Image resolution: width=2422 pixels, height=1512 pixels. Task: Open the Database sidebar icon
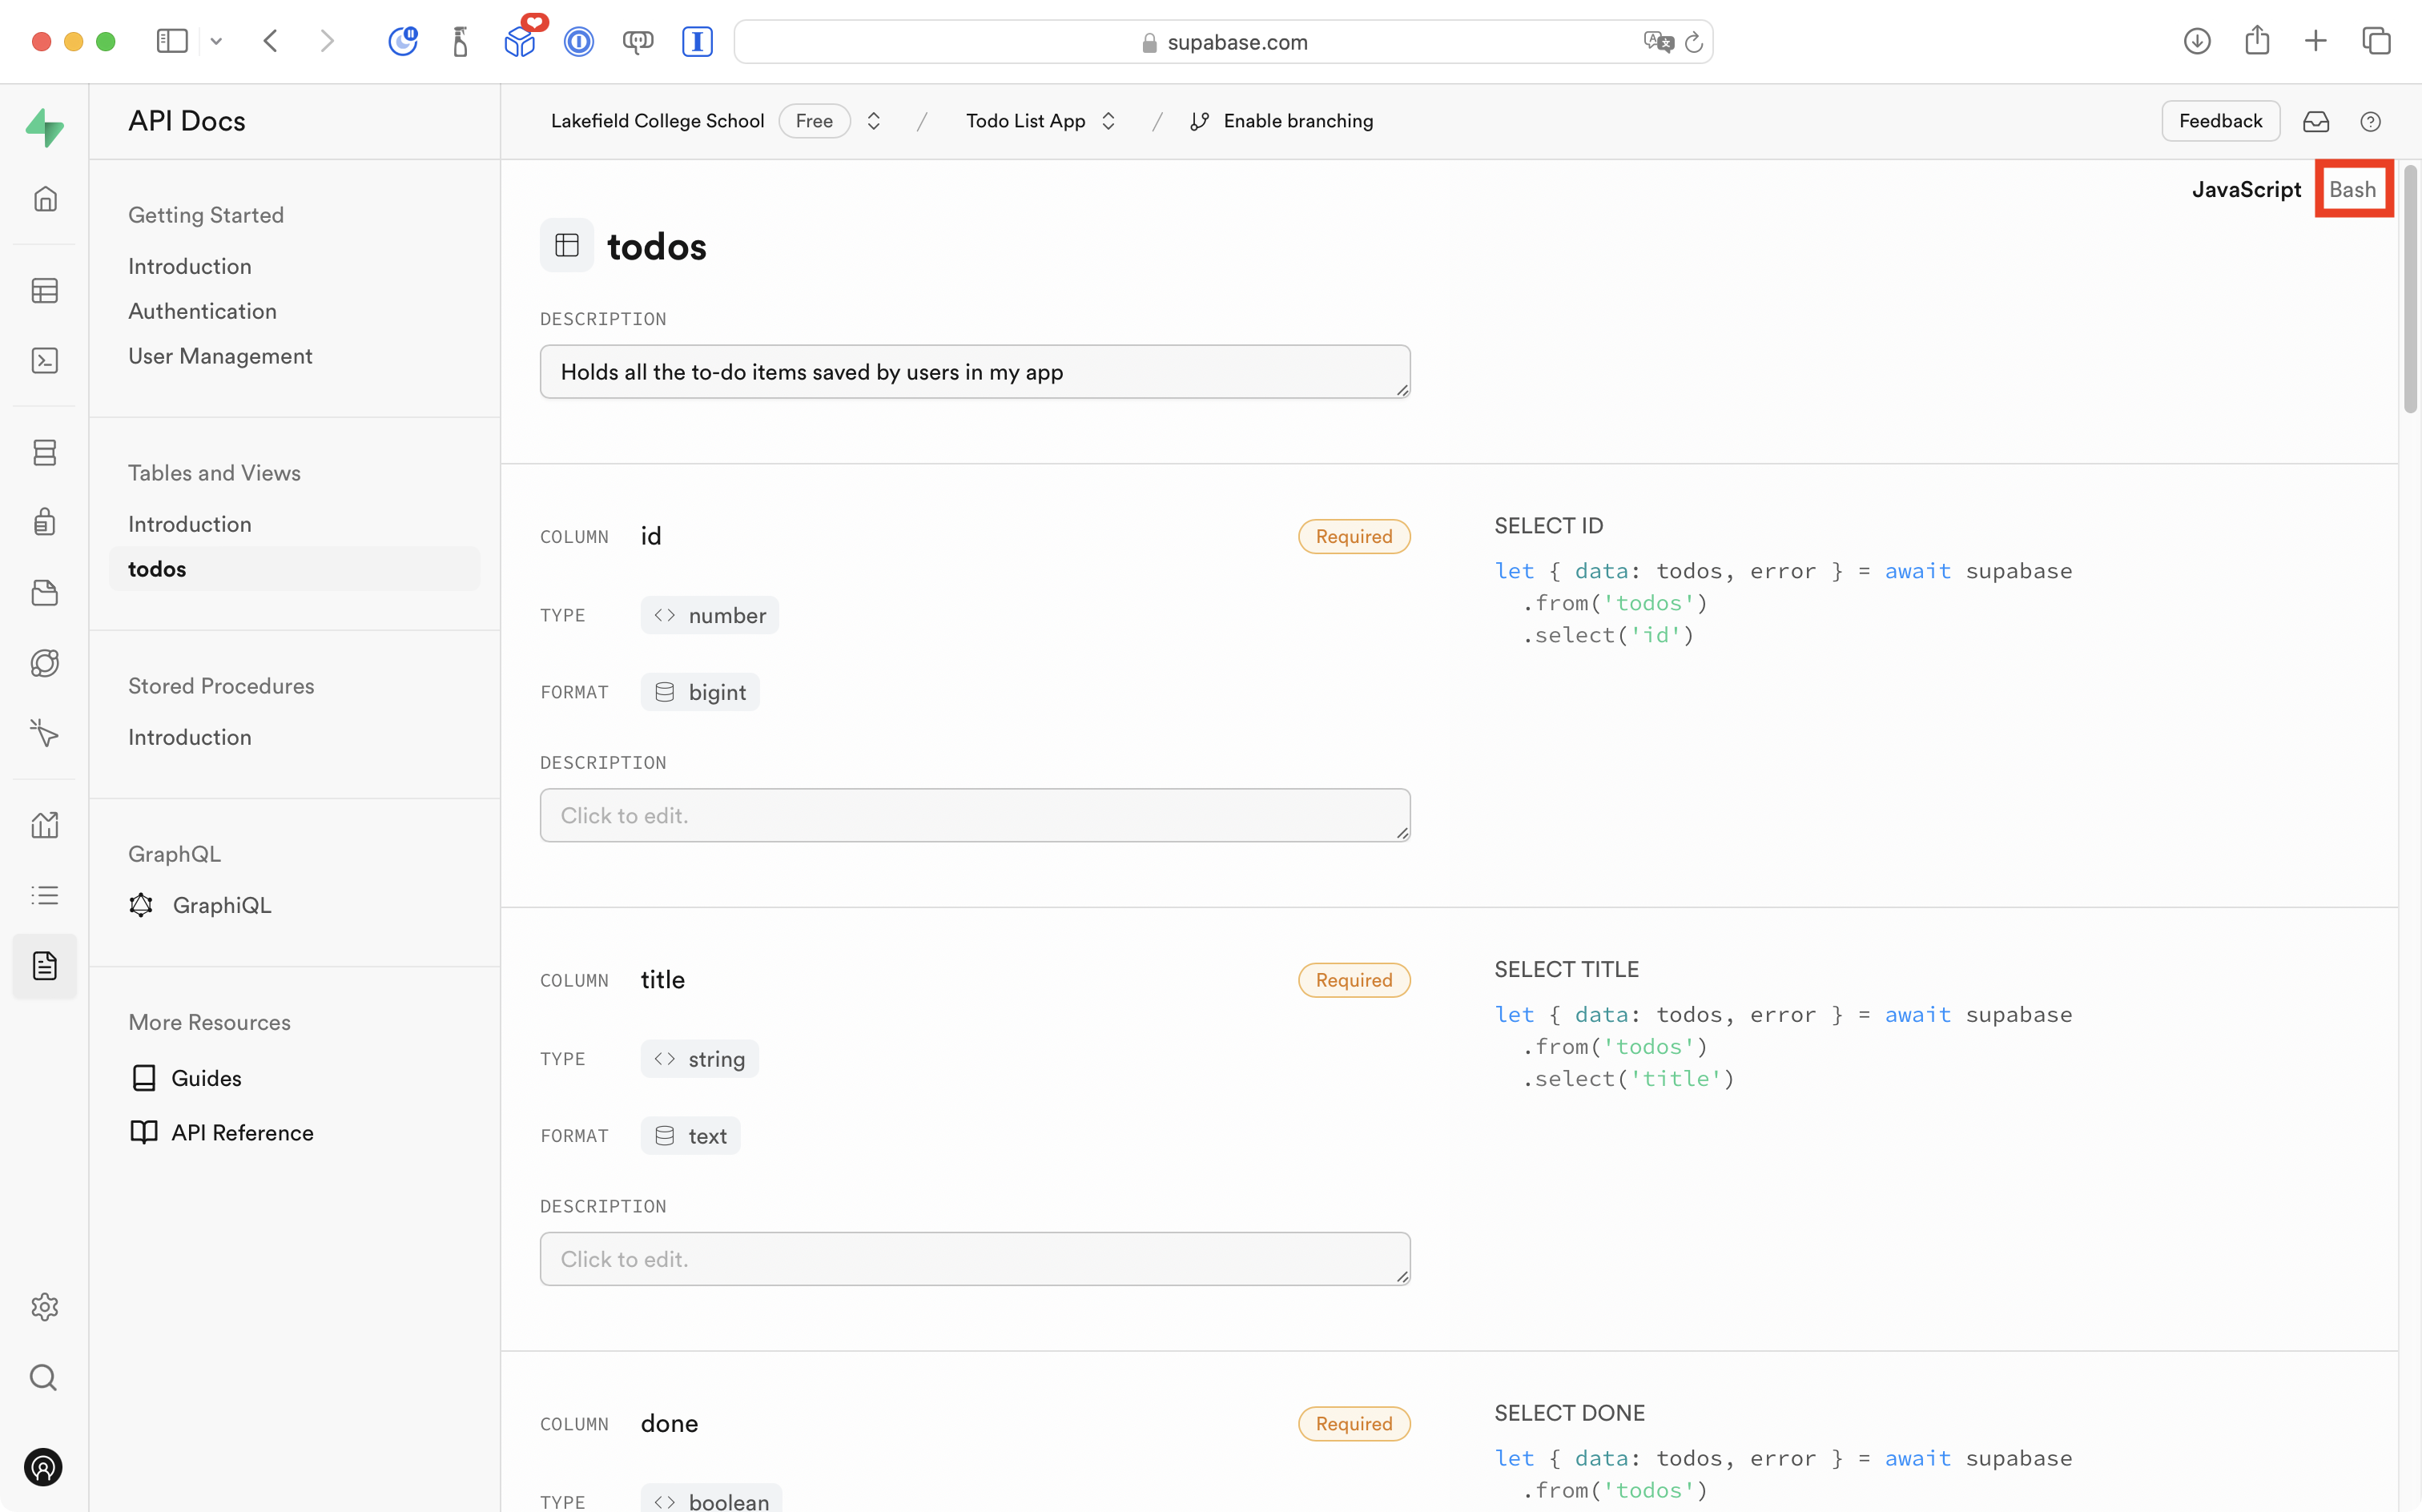pyautogui.click(x=45, y=453)
